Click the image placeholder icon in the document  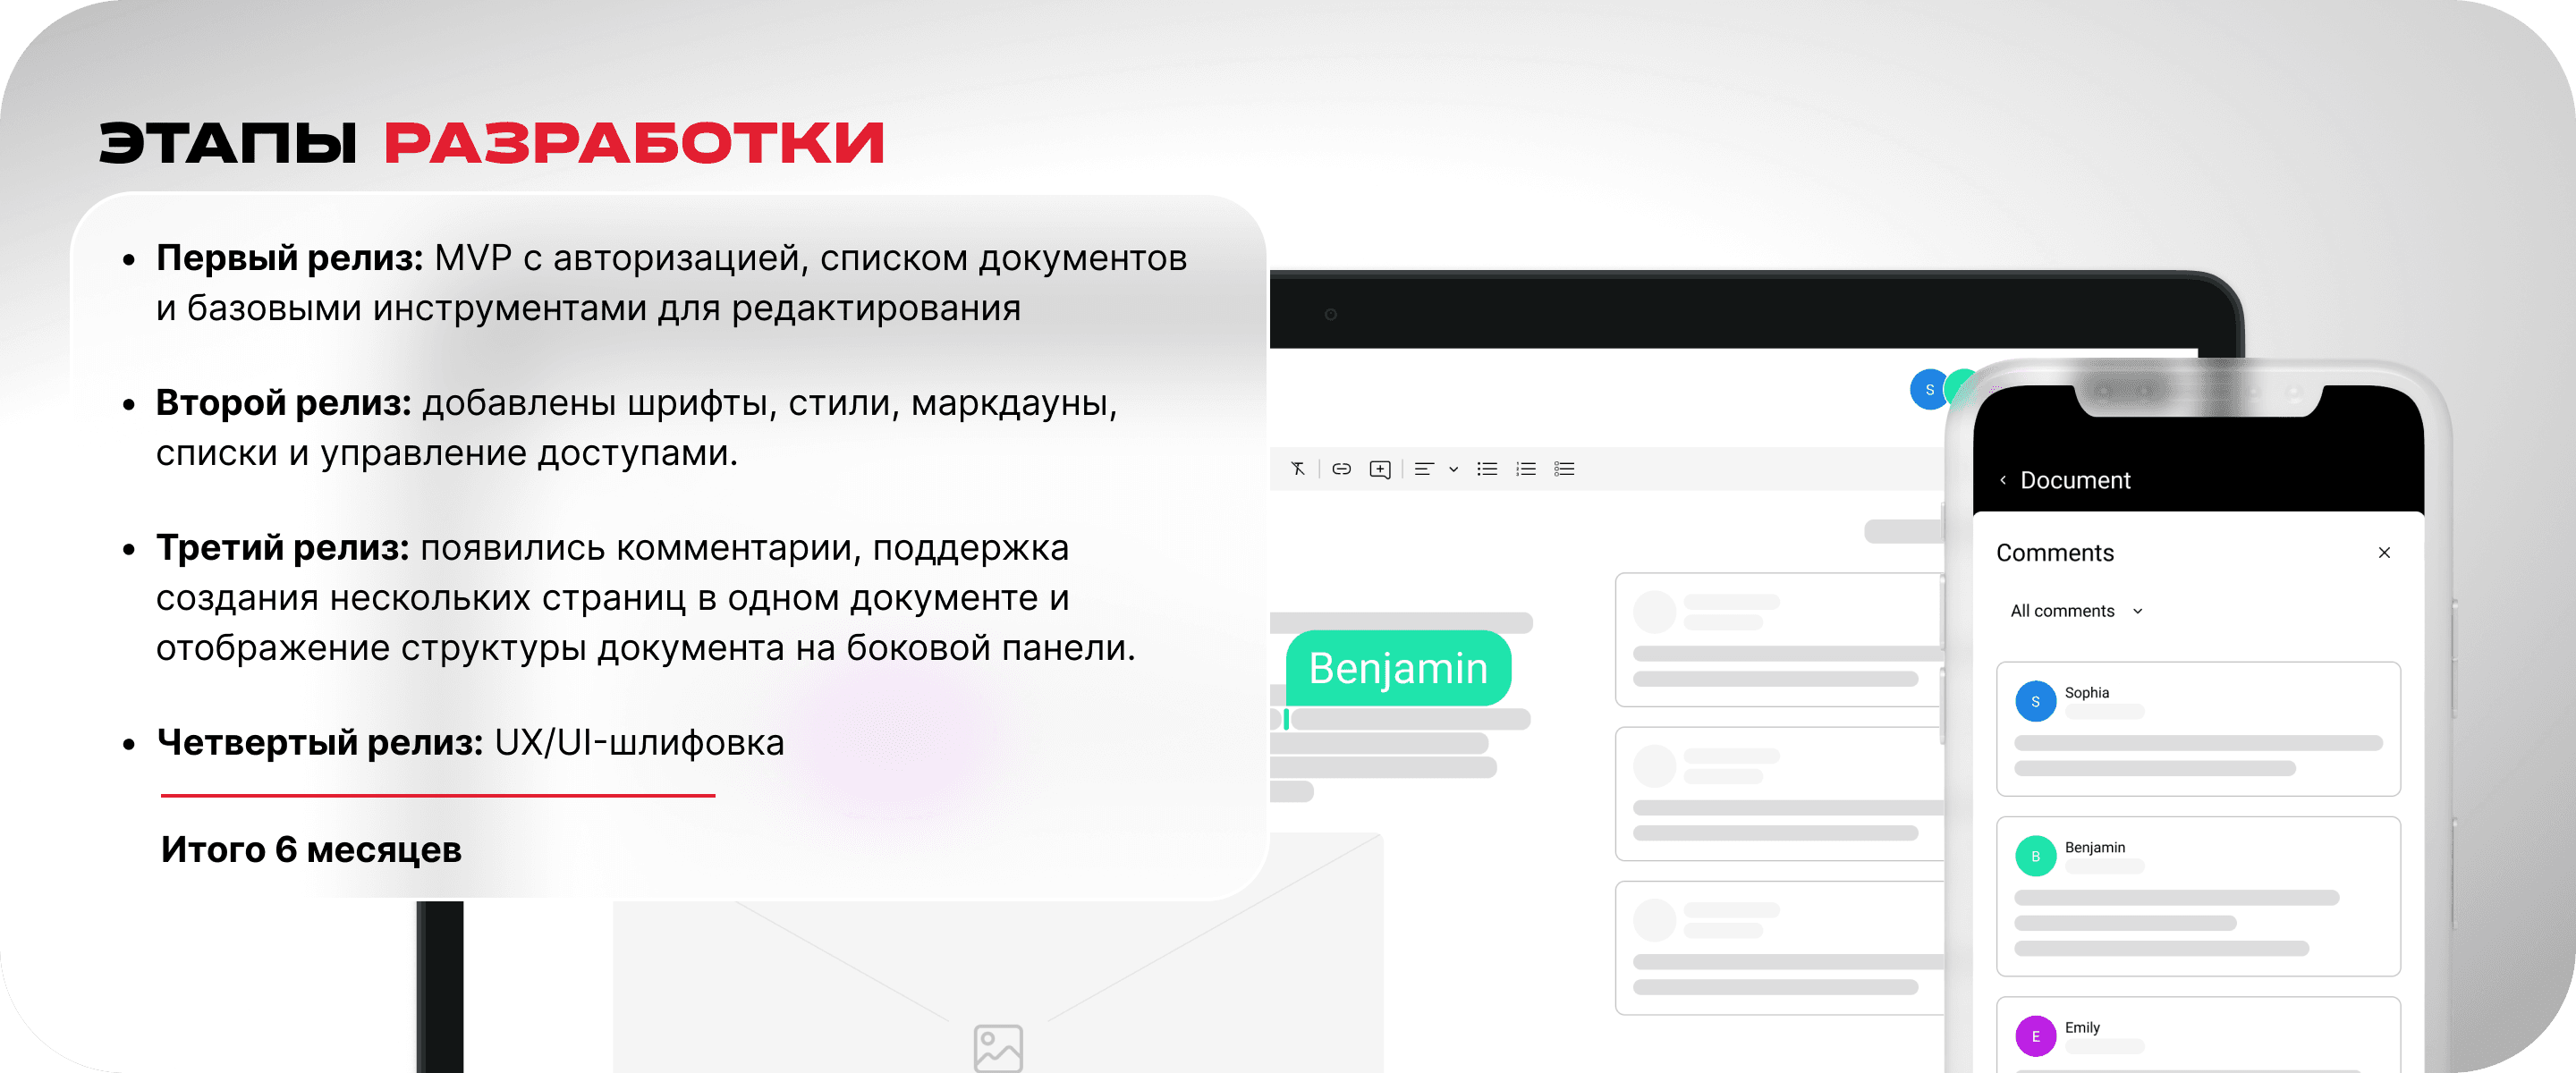998,1048
